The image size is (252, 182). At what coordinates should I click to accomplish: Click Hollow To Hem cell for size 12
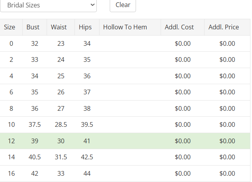[130, 141]
